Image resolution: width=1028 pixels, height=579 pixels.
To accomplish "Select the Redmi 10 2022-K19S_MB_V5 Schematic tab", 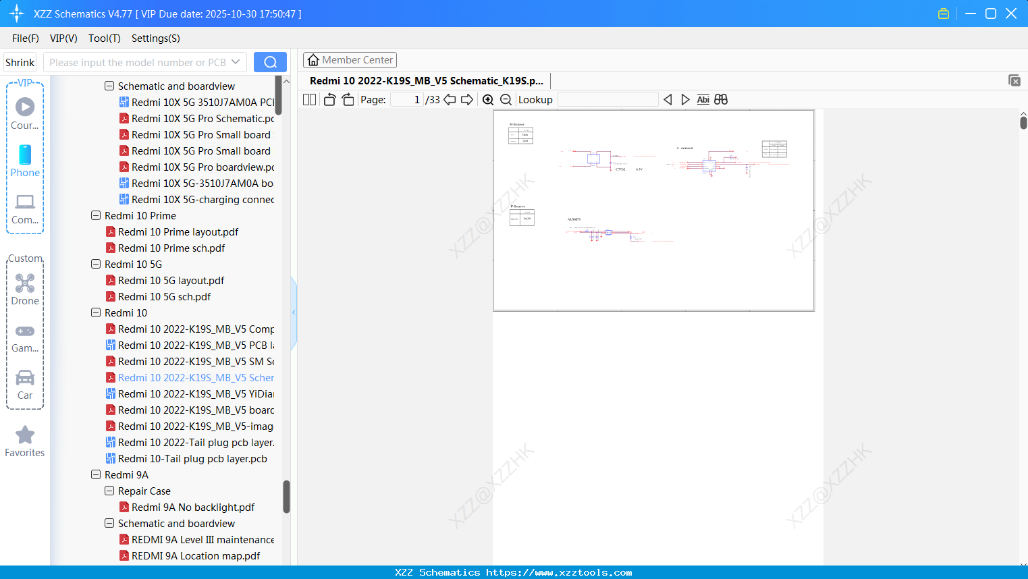I will (427, 81).
